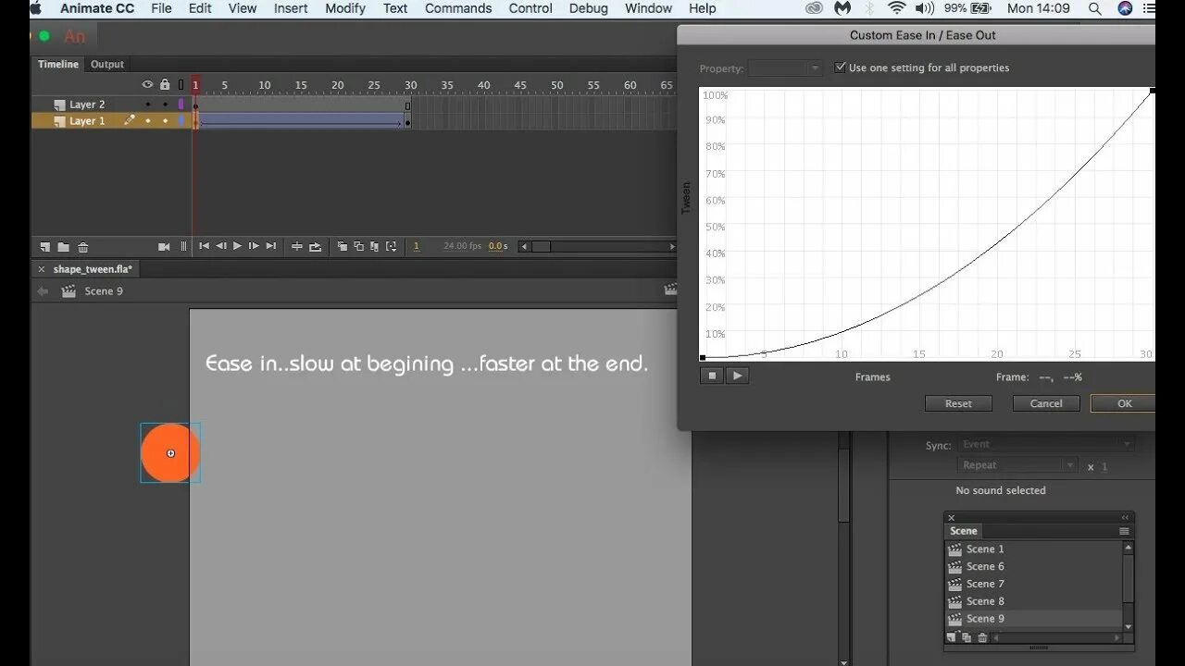The width and height of the screenshot is (1185, 666).
Task: Click Edit Multiple Frames icon
Action: click(x=374, y=246)
